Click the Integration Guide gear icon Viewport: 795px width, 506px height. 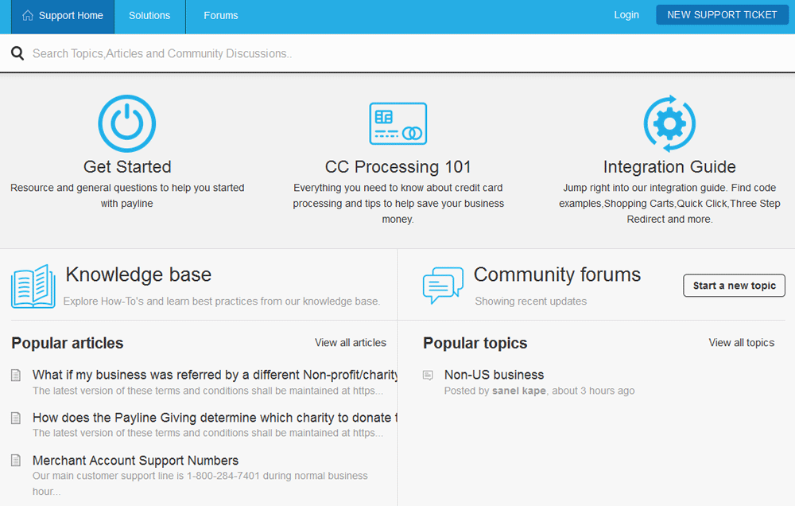pos(669,123)
